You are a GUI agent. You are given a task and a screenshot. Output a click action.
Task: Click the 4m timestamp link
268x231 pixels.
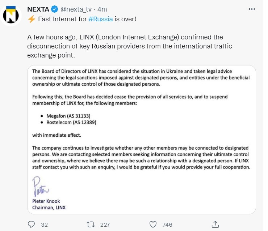tap(102, 9)
